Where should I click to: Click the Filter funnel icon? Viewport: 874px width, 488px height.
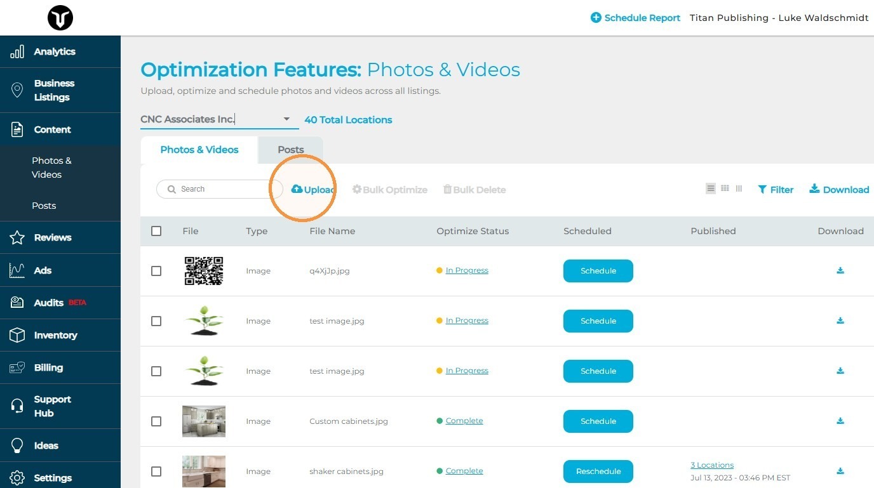tap(762, 189)
